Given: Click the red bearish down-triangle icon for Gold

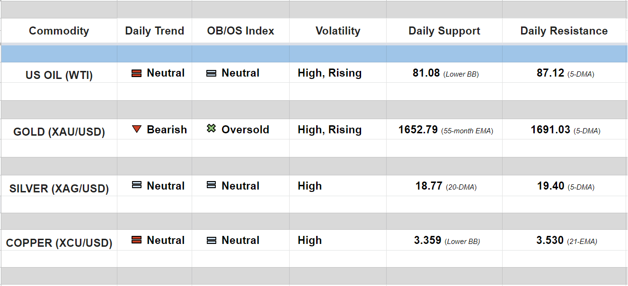Looking at the screenshot, I should tap(137, 129).
